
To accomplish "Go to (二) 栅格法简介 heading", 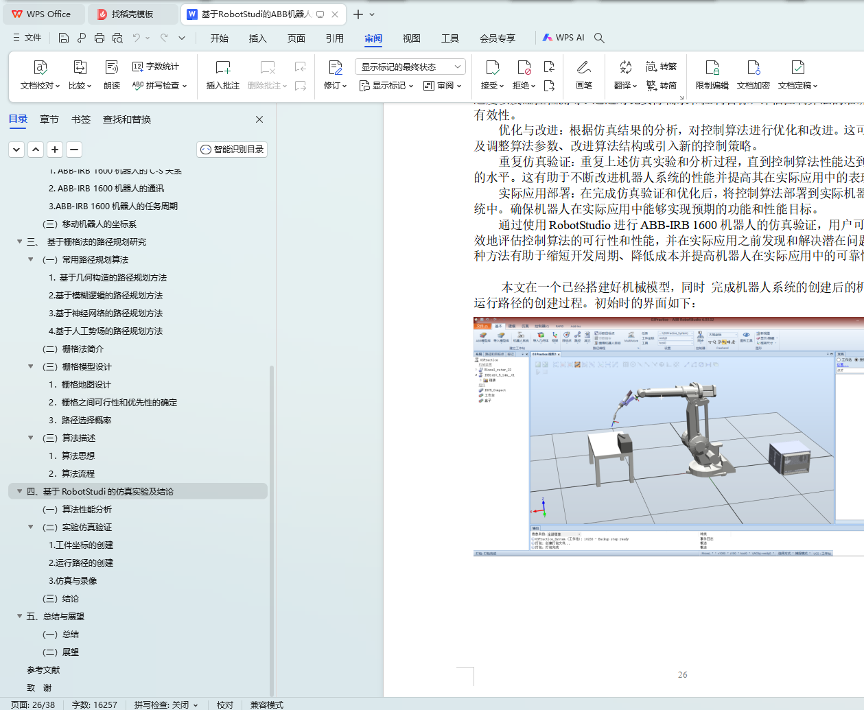I will pos(73,348).
